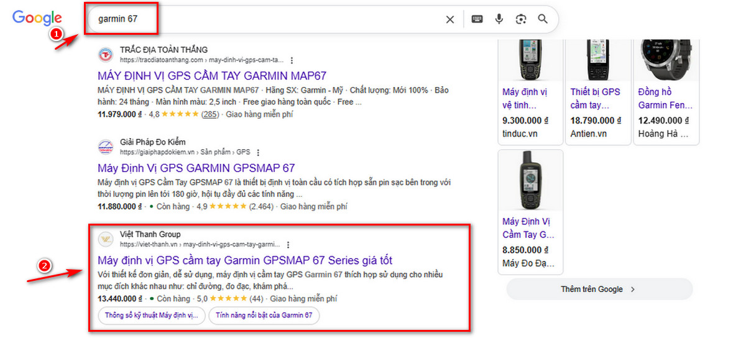746x338 pixels.
Task: Open Đồng hồ Garmin Fen product link
Action: [665, 98]
